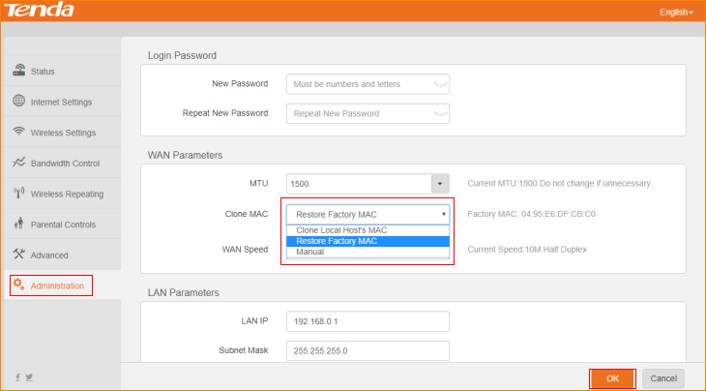Viewport: 706px width, 391px height.
Task: Select Clone Local Host's MAC option
Action: coord(341,230)
